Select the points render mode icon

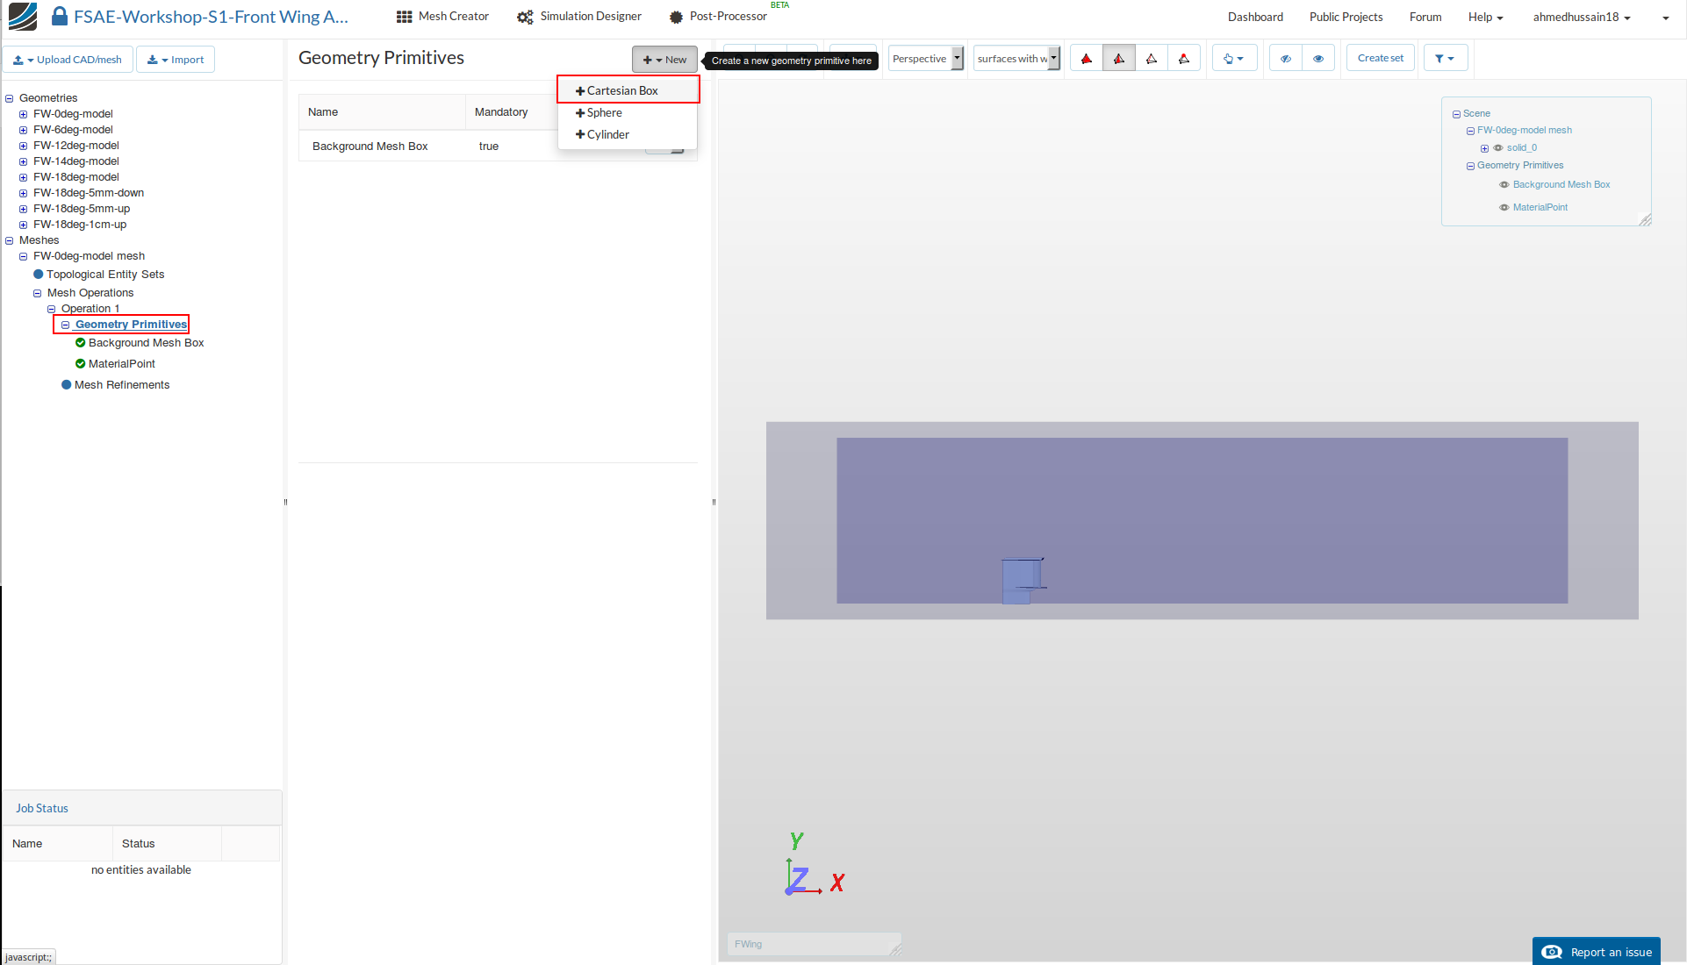[1184, 59]
